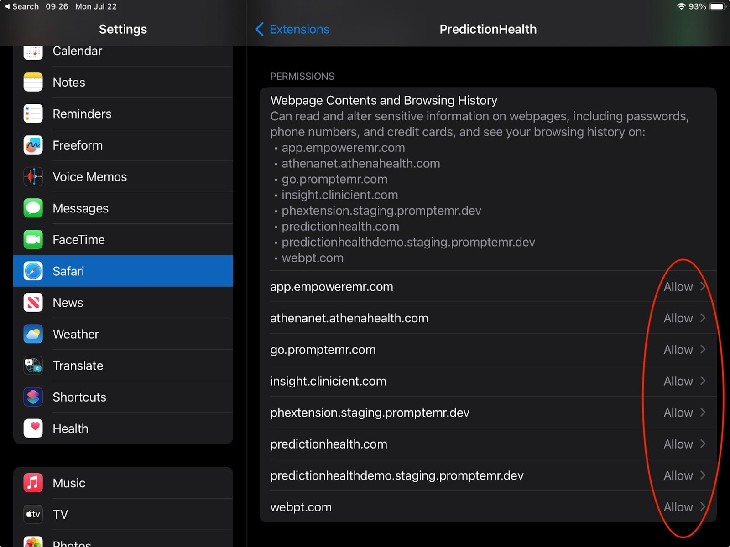Tap the Freeform app icon
Image resolution: width=730 pixels, height=547 pixels.
[x=33, y=145]
